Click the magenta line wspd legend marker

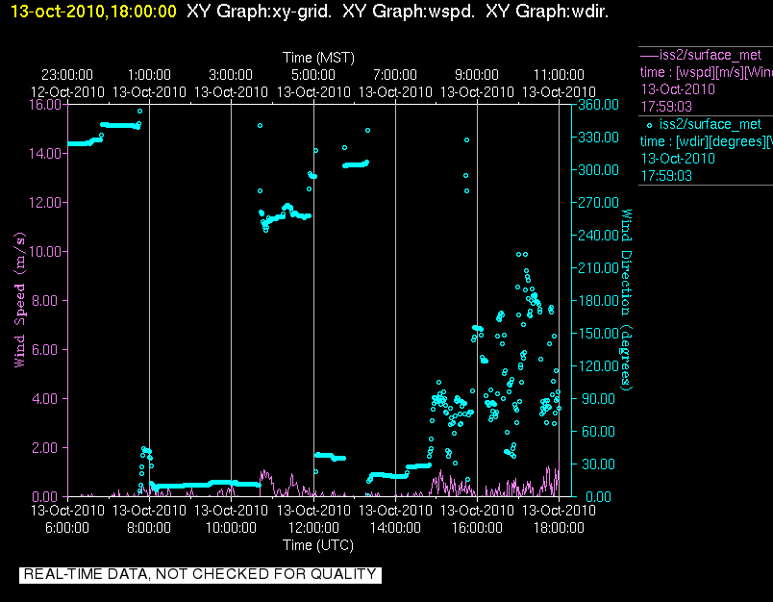click(649, 55)
